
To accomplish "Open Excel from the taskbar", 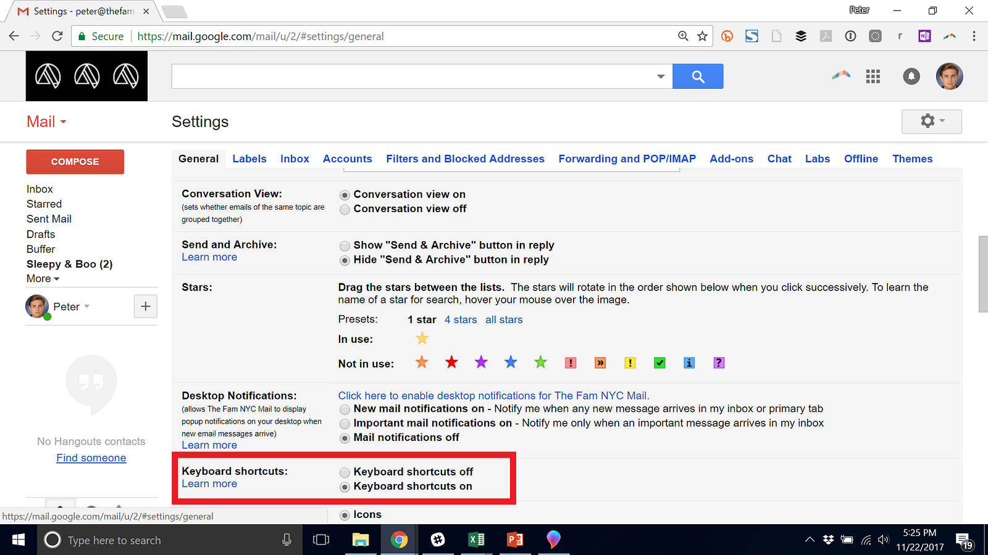I will coord(476,540).
